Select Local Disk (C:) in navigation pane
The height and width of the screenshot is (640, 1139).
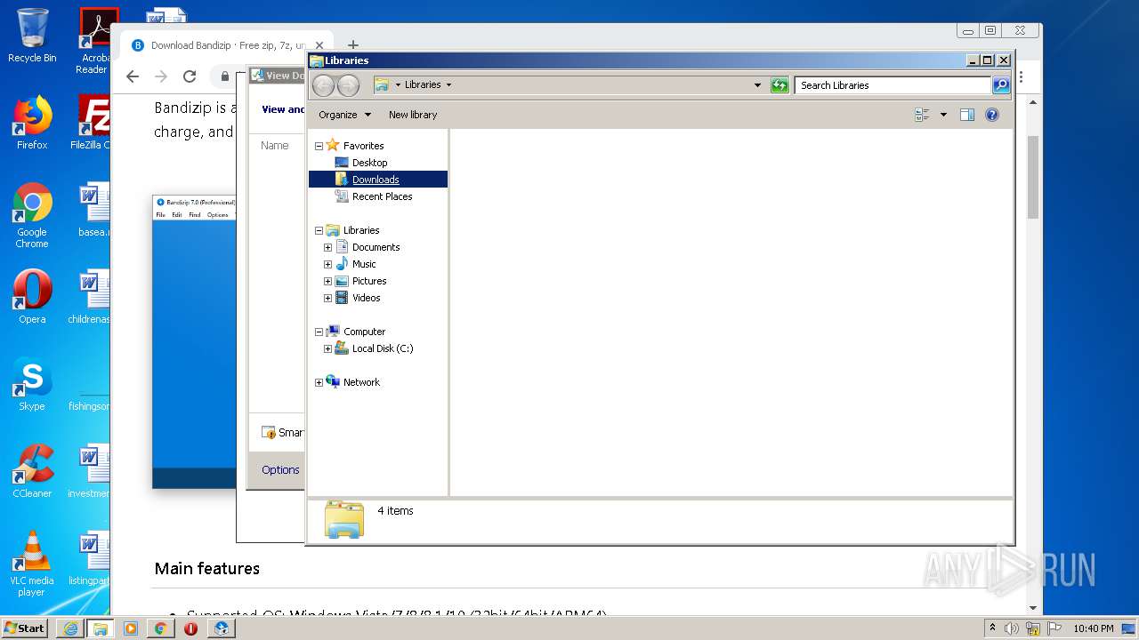(383, 348)
